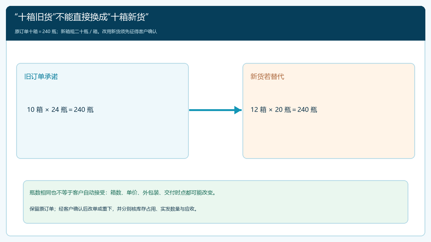The height and width of the screenshot is (242, 431).
Task: Click the 新货若替代 heading
Action: click(x=267, y=77)
